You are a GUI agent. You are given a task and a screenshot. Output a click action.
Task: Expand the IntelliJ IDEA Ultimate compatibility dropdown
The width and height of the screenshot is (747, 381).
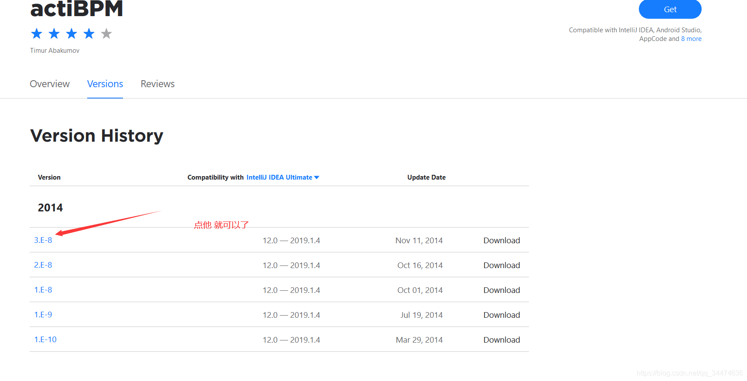pyautogui.click(x=283, y=177)
